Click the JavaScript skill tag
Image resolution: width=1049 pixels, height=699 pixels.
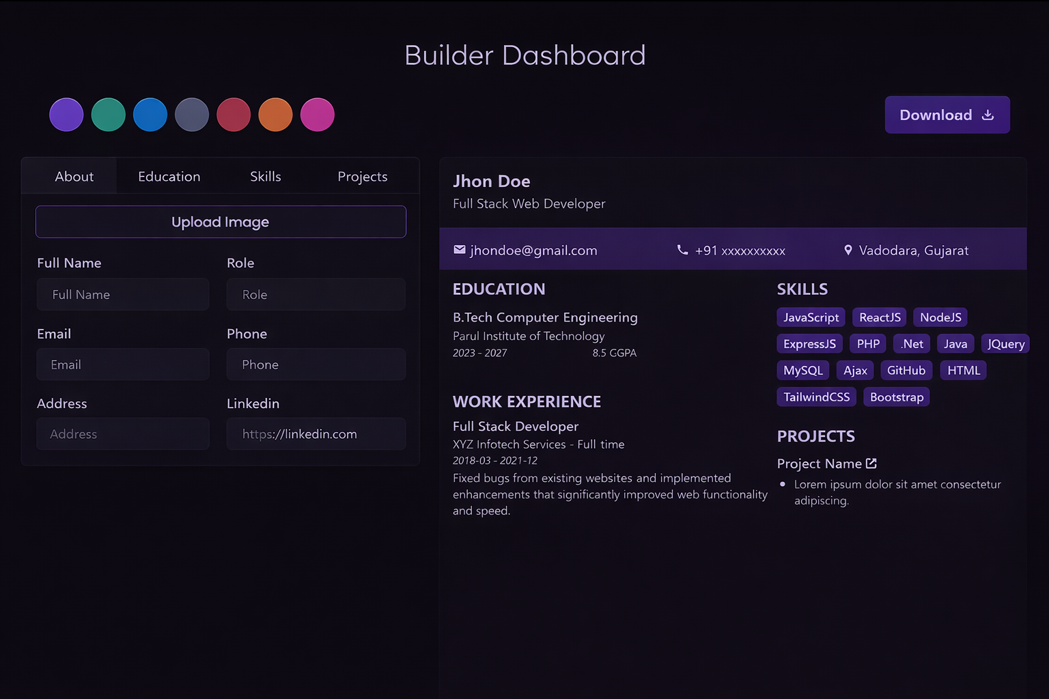[811, 317]
